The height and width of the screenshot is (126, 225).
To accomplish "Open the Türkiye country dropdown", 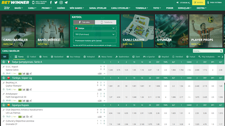I will tap(95, 28).
